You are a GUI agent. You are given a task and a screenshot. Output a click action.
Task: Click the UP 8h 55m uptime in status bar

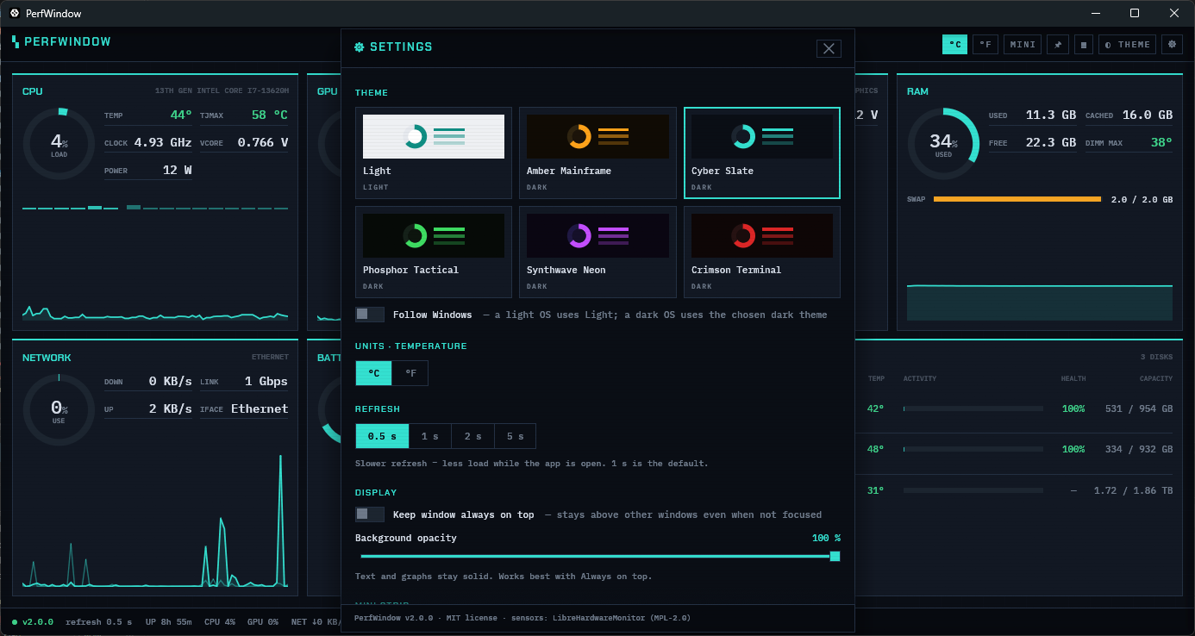[x=169, y=621]
